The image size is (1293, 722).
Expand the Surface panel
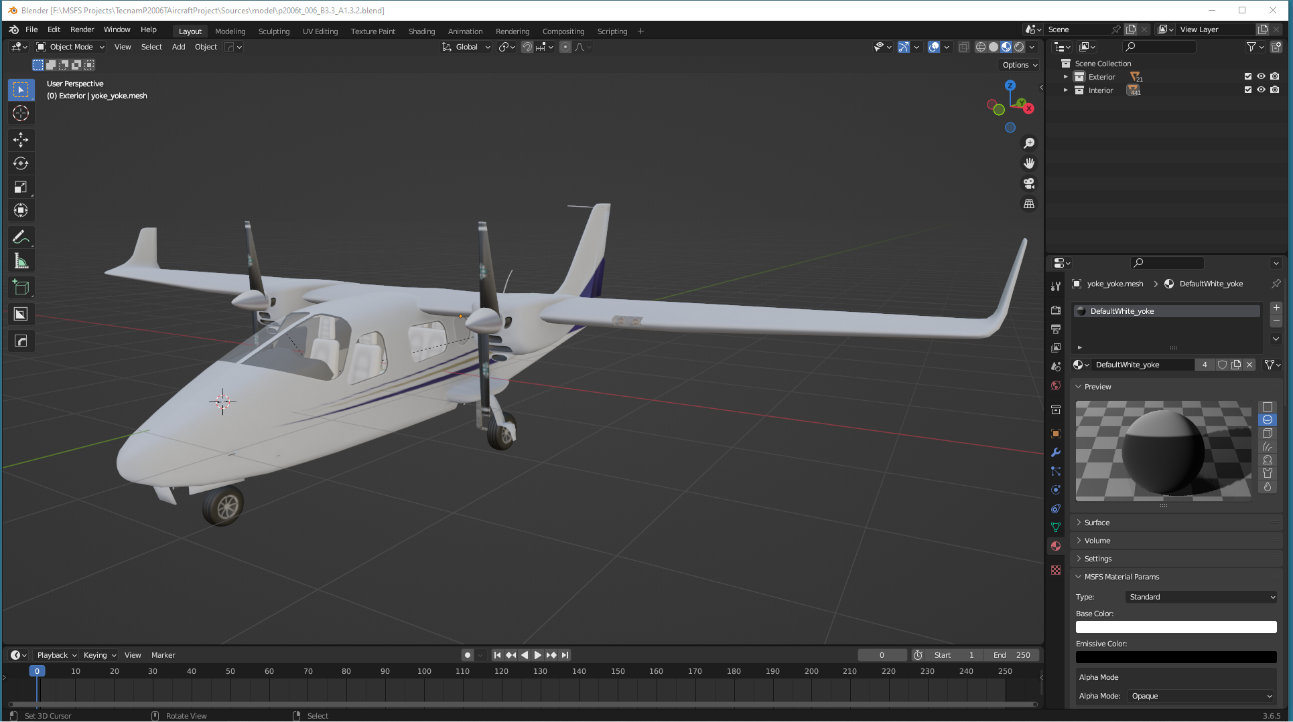pos(1097,523)
